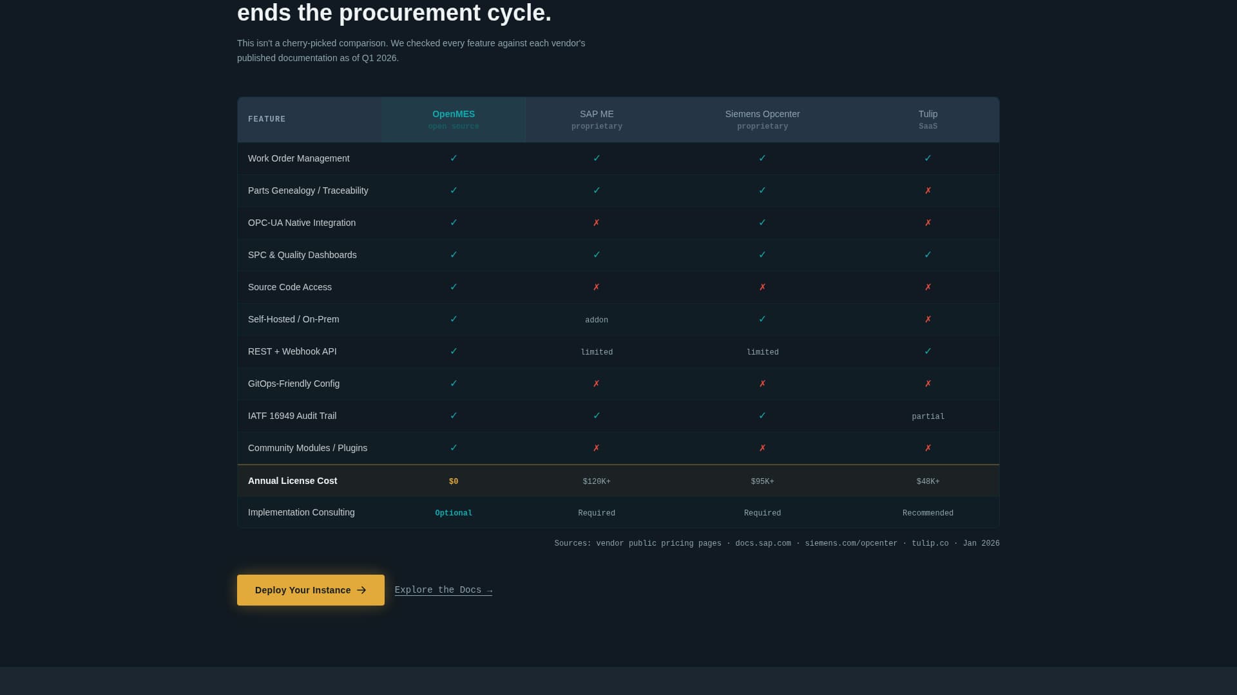Click SAP ME 'Required' consulting value
Image resolution: width=1237 pixels, height=695 pixels.
pyautogui.click(x=597, y=513)
